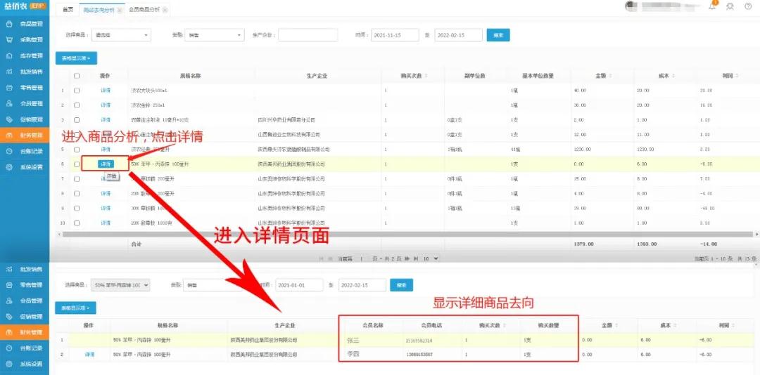This screenshot has height=375, width=760.
Task: Open 商品管理 in the top sidebar
Action: click(x=25, y=25)
